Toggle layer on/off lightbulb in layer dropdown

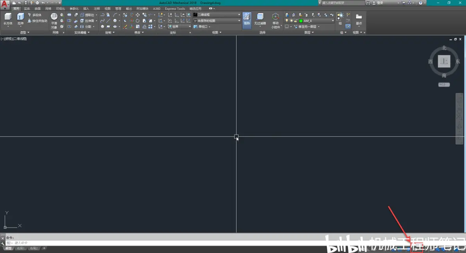tap(287, 21)
